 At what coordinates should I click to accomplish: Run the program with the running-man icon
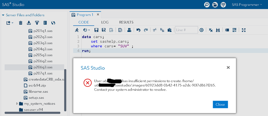coord(77,30)
